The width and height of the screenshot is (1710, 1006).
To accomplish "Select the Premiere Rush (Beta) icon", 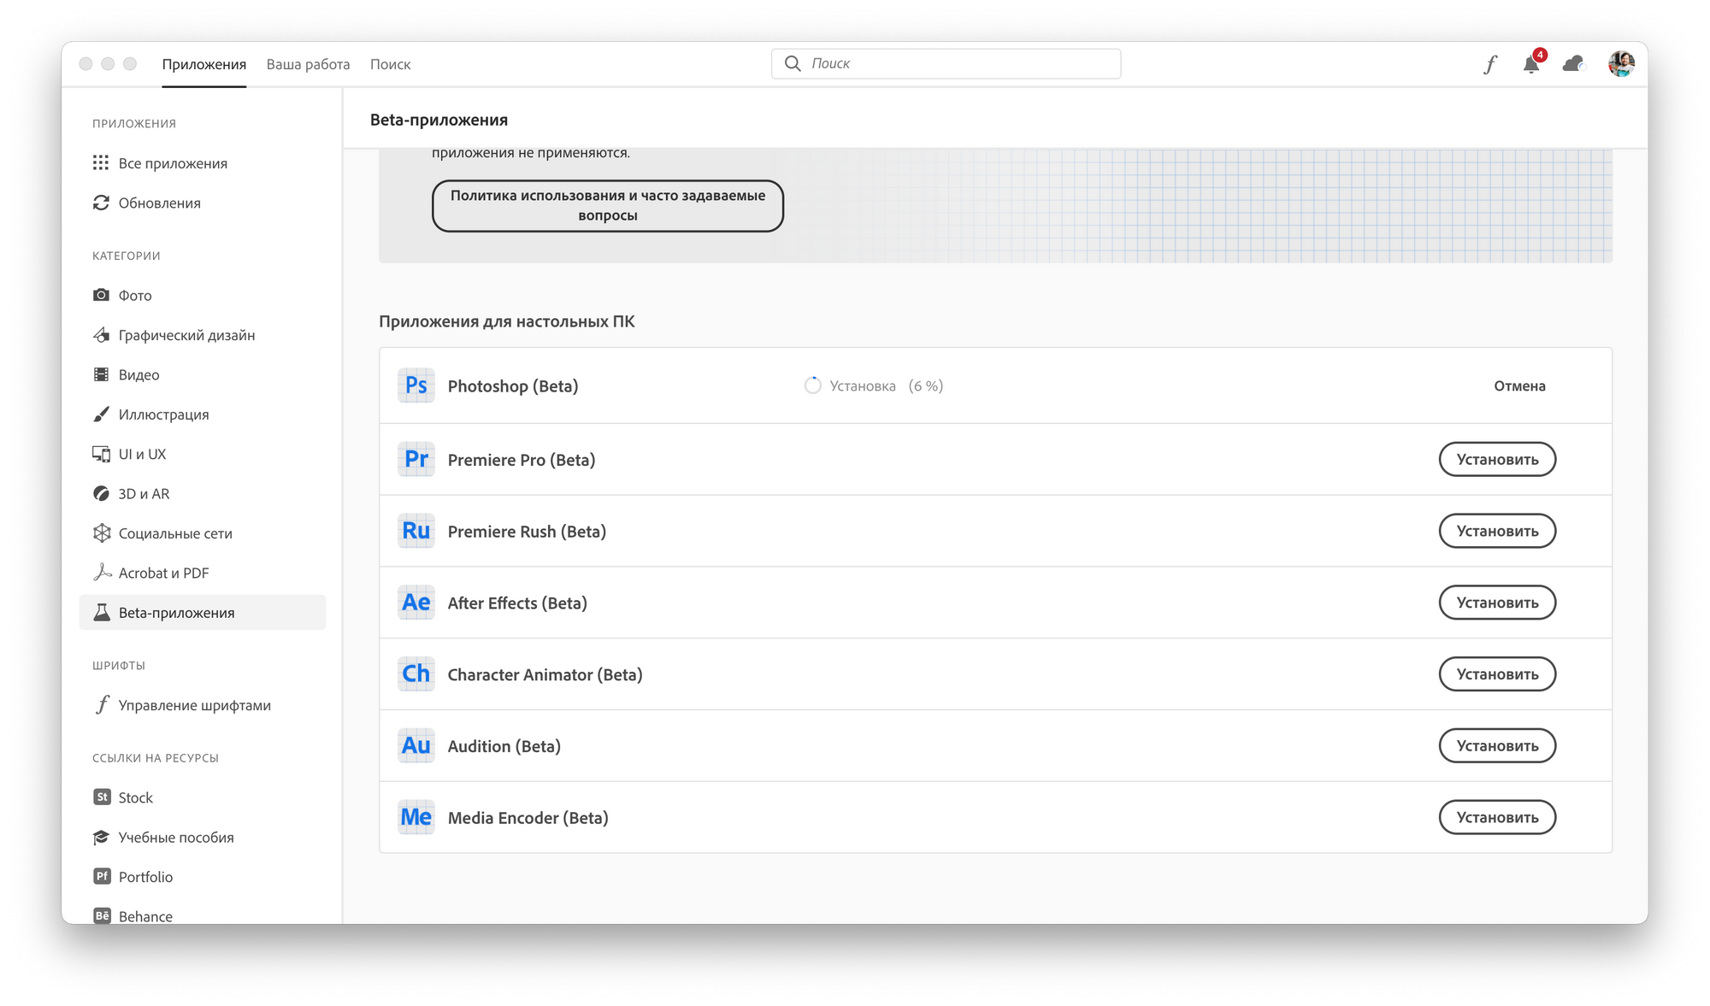I will click(x=416, y=531).
